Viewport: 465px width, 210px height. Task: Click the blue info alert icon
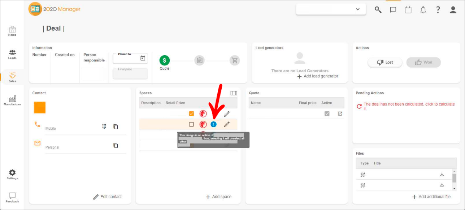[213, 124]
